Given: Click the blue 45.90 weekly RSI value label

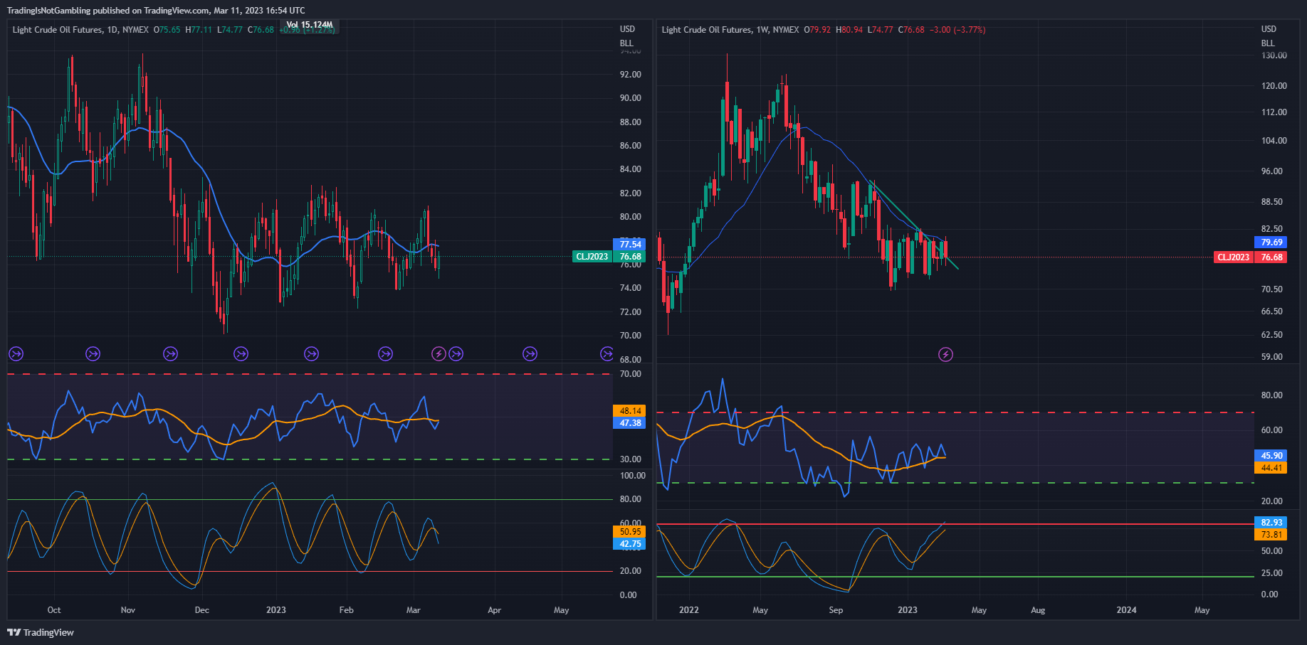Looking at the screenshot, I should click(1271, 456).
